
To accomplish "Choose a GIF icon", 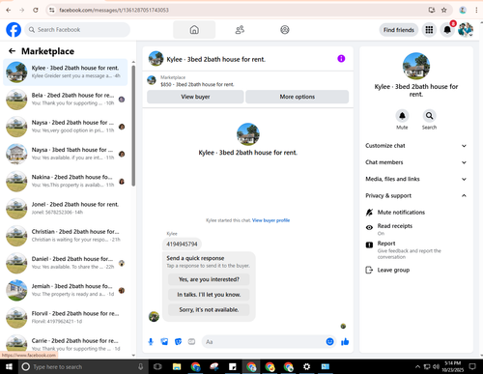I will click(191, 342).
